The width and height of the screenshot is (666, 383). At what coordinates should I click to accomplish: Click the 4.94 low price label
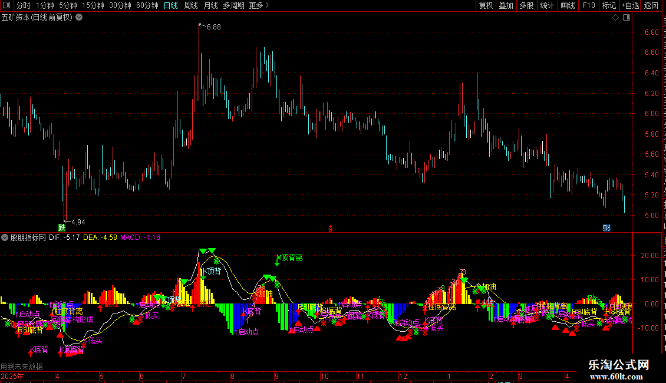78,222
